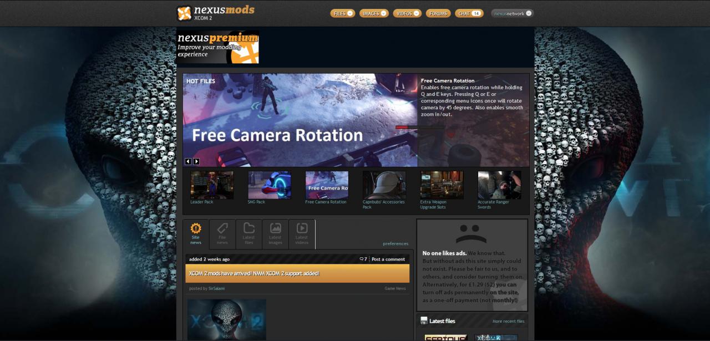Image resolution: width=710 pixels, height=341 pixels.
Task: Show next hot file with right arrow
Action: [x=196, y=161]
